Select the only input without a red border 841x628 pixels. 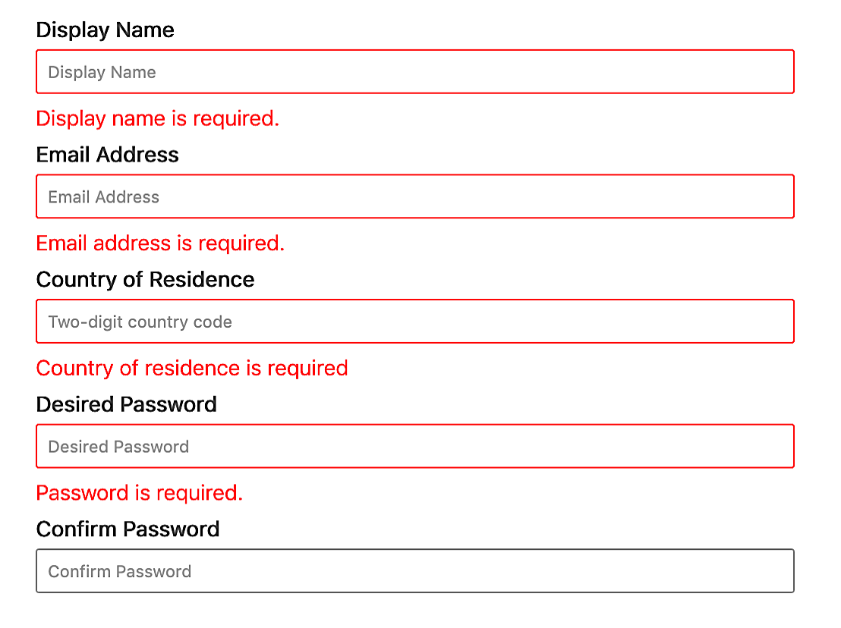[415, 571]
